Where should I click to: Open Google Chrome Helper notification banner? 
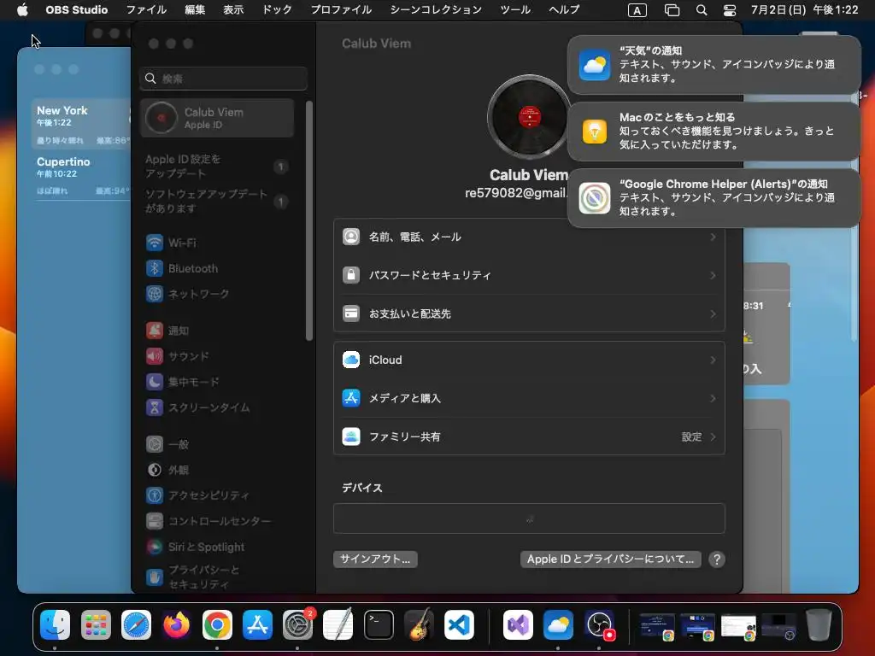pos(714,198)
